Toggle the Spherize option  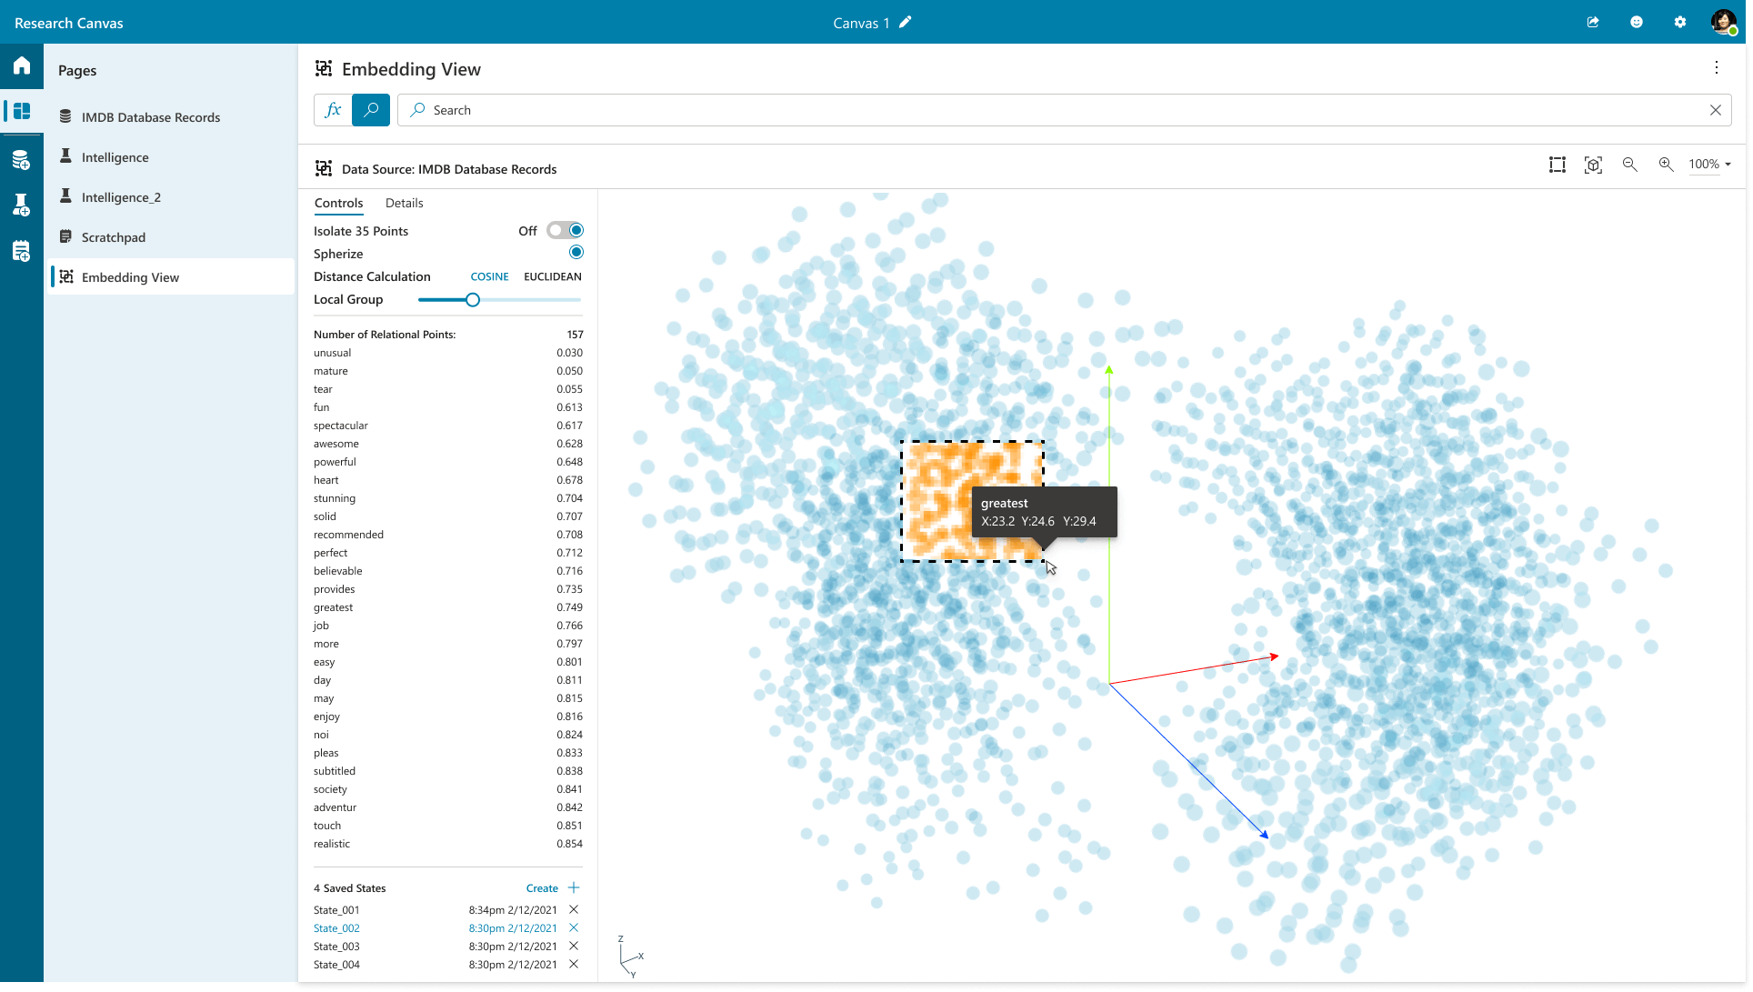coord(576,253)
